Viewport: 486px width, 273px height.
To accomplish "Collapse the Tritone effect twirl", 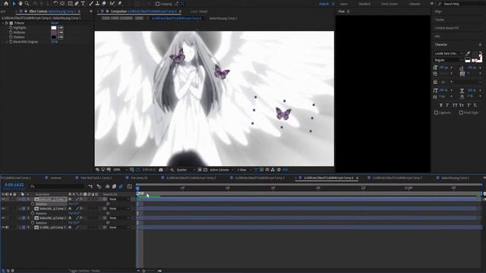I will [x=3, y=23].
